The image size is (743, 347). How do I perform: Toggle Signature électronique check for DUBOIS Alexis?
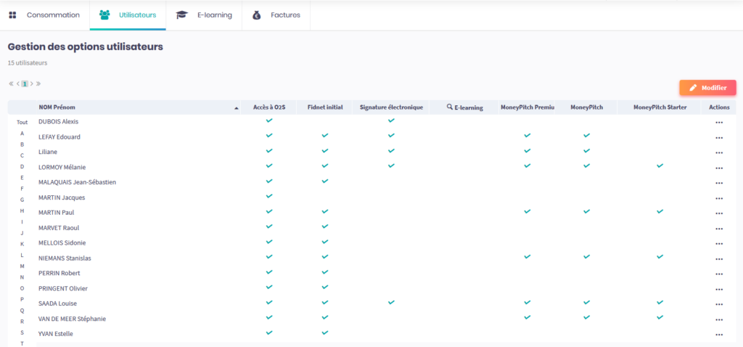tap(391, 121)
